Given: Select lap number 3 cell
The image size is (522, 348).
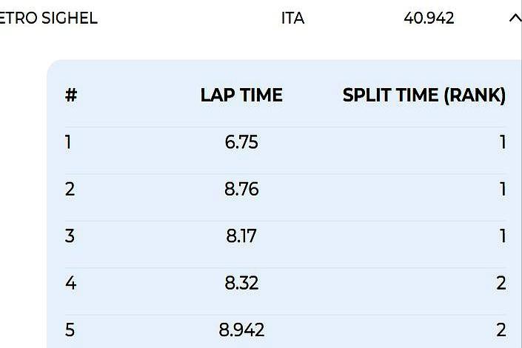Looking at the screenshot, I should point(70,236).
